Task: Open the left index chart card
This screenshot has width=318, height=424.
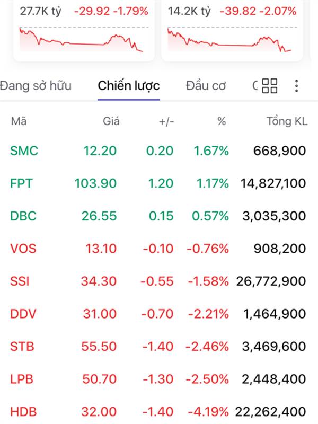Action: pos(83,32)
